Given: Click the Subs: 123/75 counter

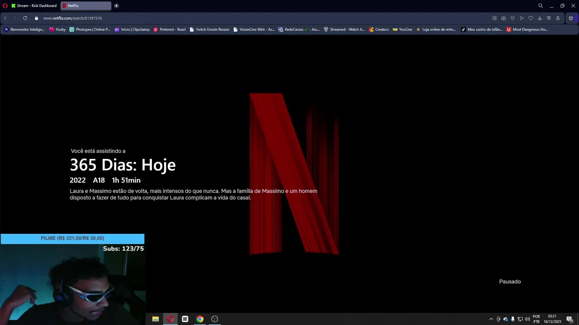Looking at the screenshot, I should 123,249.
